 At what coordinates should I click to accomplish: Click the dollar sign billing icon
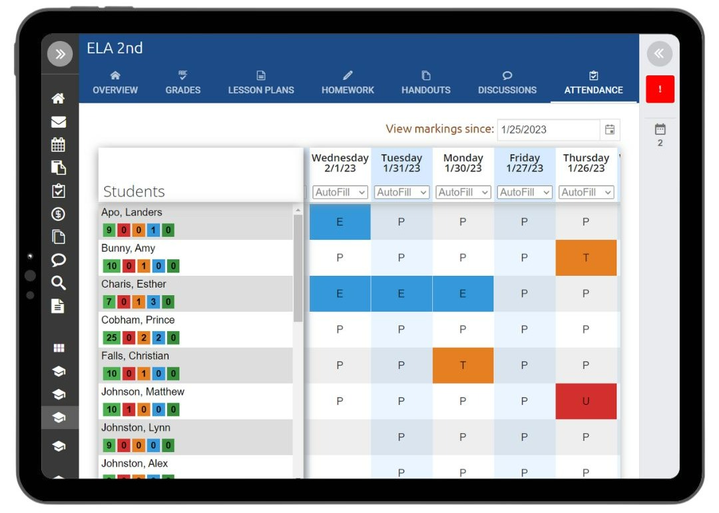click(x=58, y=214)
